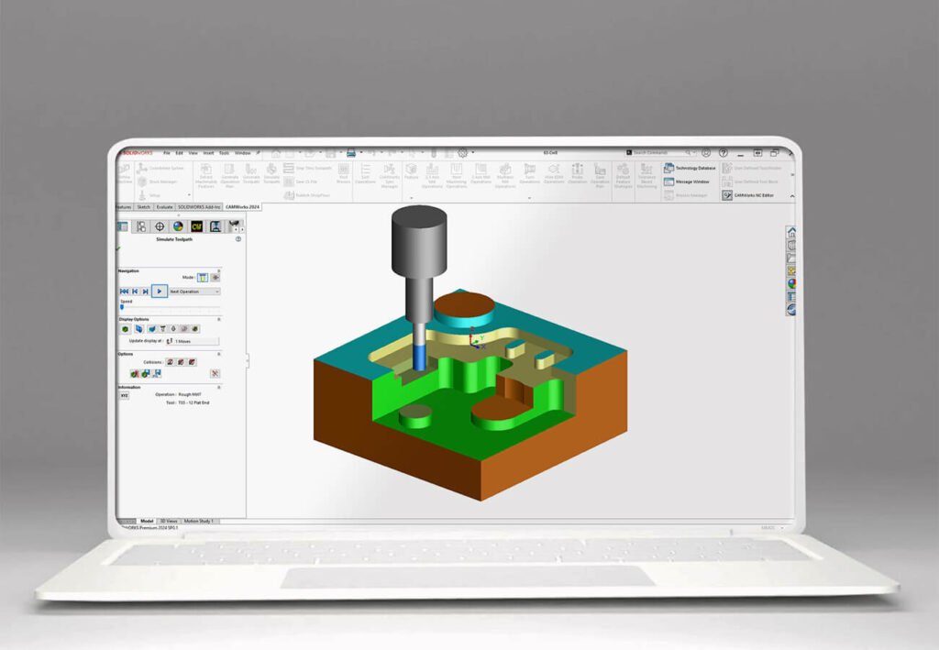This screenshot has height=650, width=939.
Task: Click the XYZ button in the Information section
Action: pyautogui.click(x=124, y=395)
